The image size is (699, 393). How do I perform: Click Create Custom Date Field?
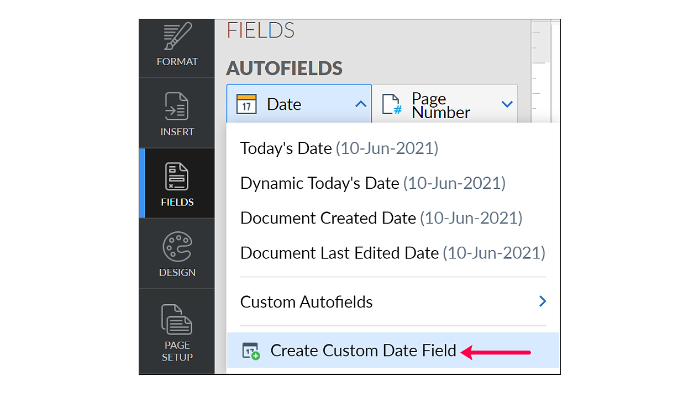pos(363,351)
